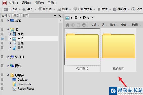The image size is (143, 95).
Task: Toggle the selection marker next to 桌面
Action: coord(2,20)
